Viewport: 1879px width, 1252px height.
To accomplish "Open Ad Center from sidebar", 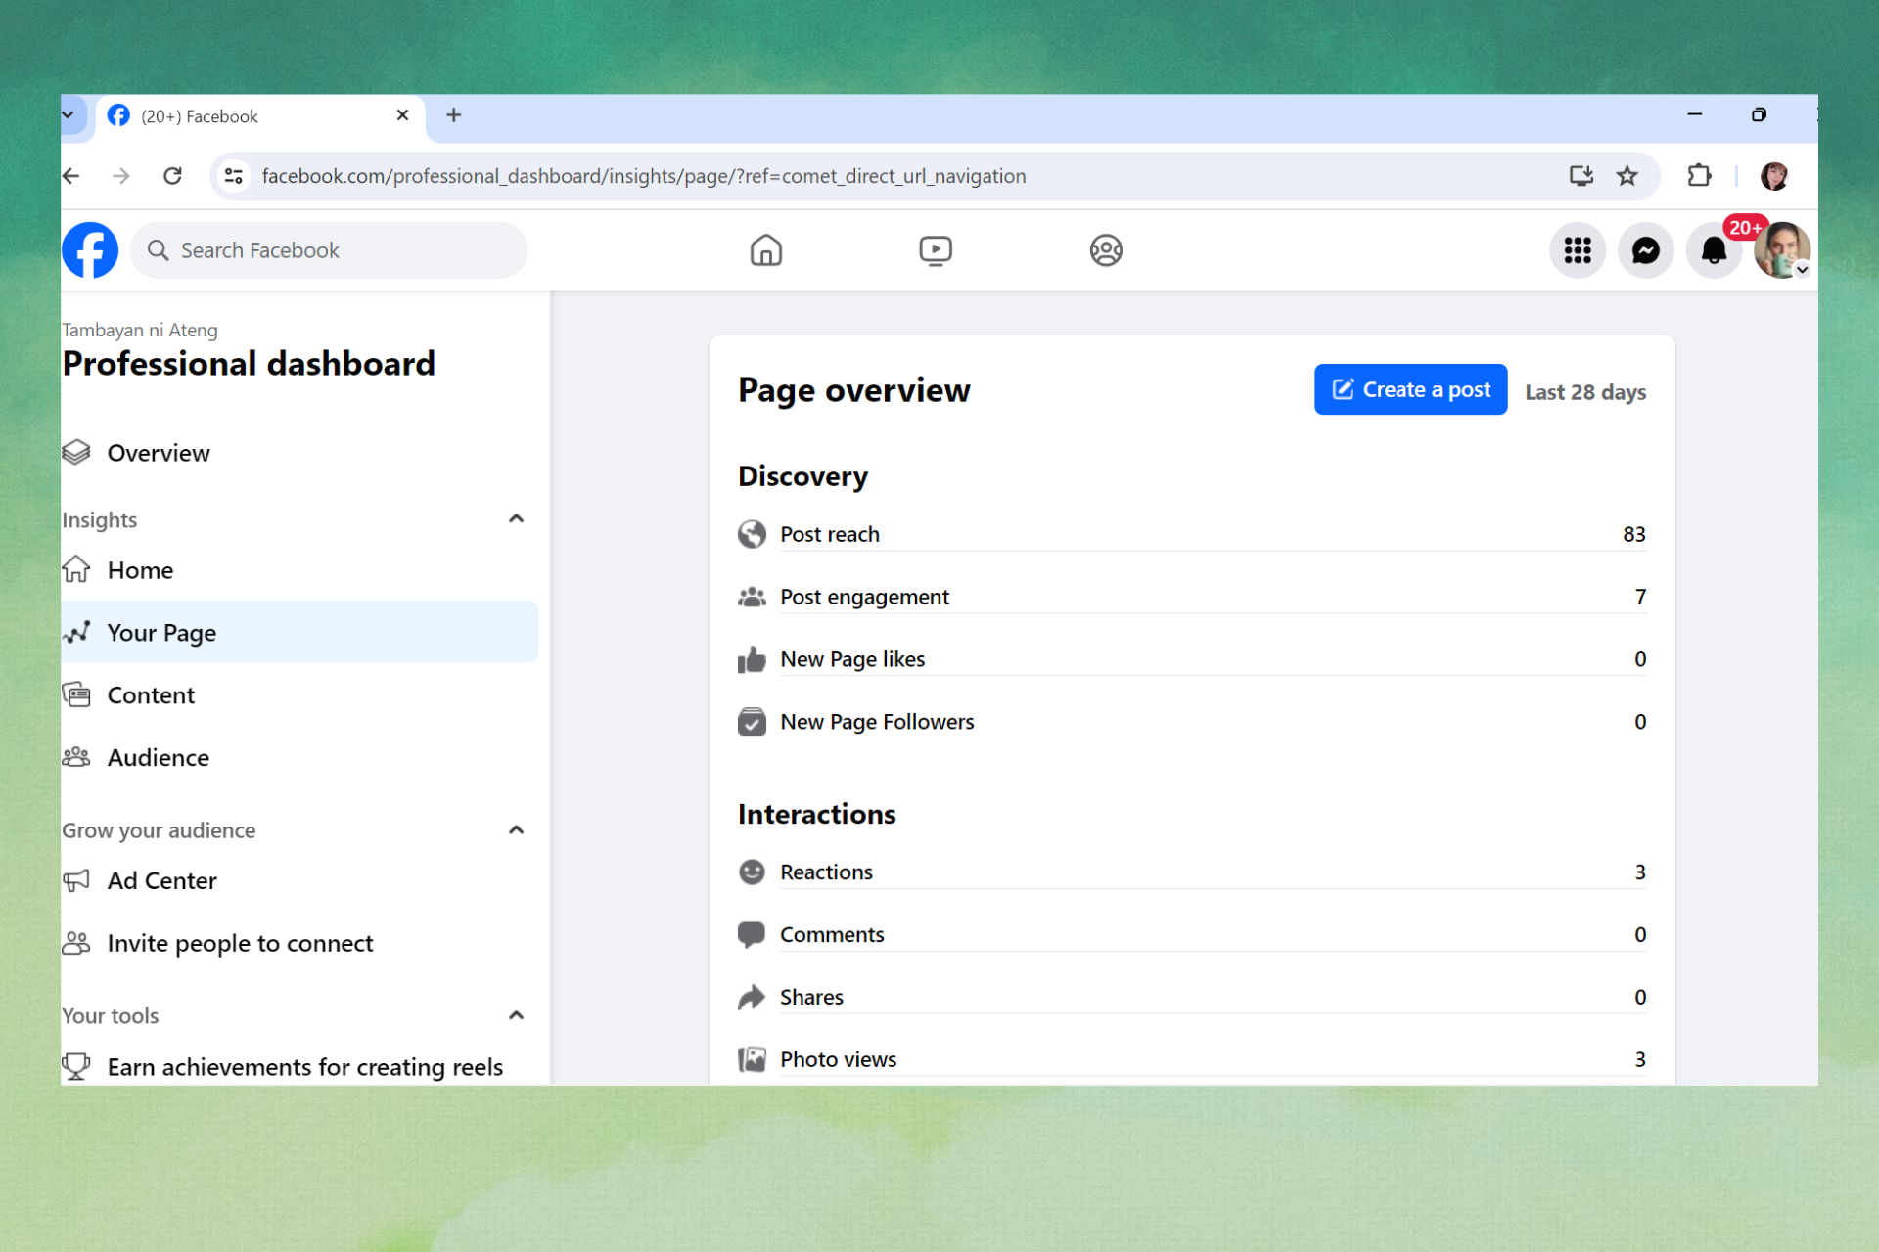I will [x=161, y=881].
